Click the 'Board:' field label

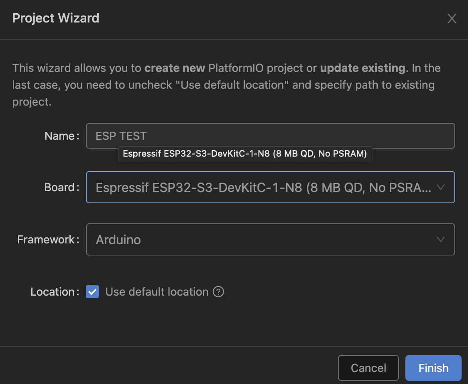tap(62, 187)
